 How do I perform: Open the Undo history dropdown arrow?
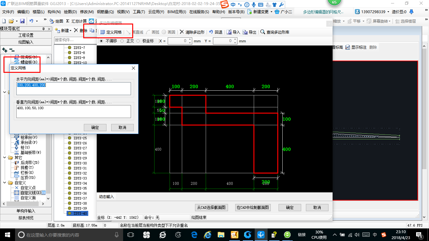click(x=37, y=21)
